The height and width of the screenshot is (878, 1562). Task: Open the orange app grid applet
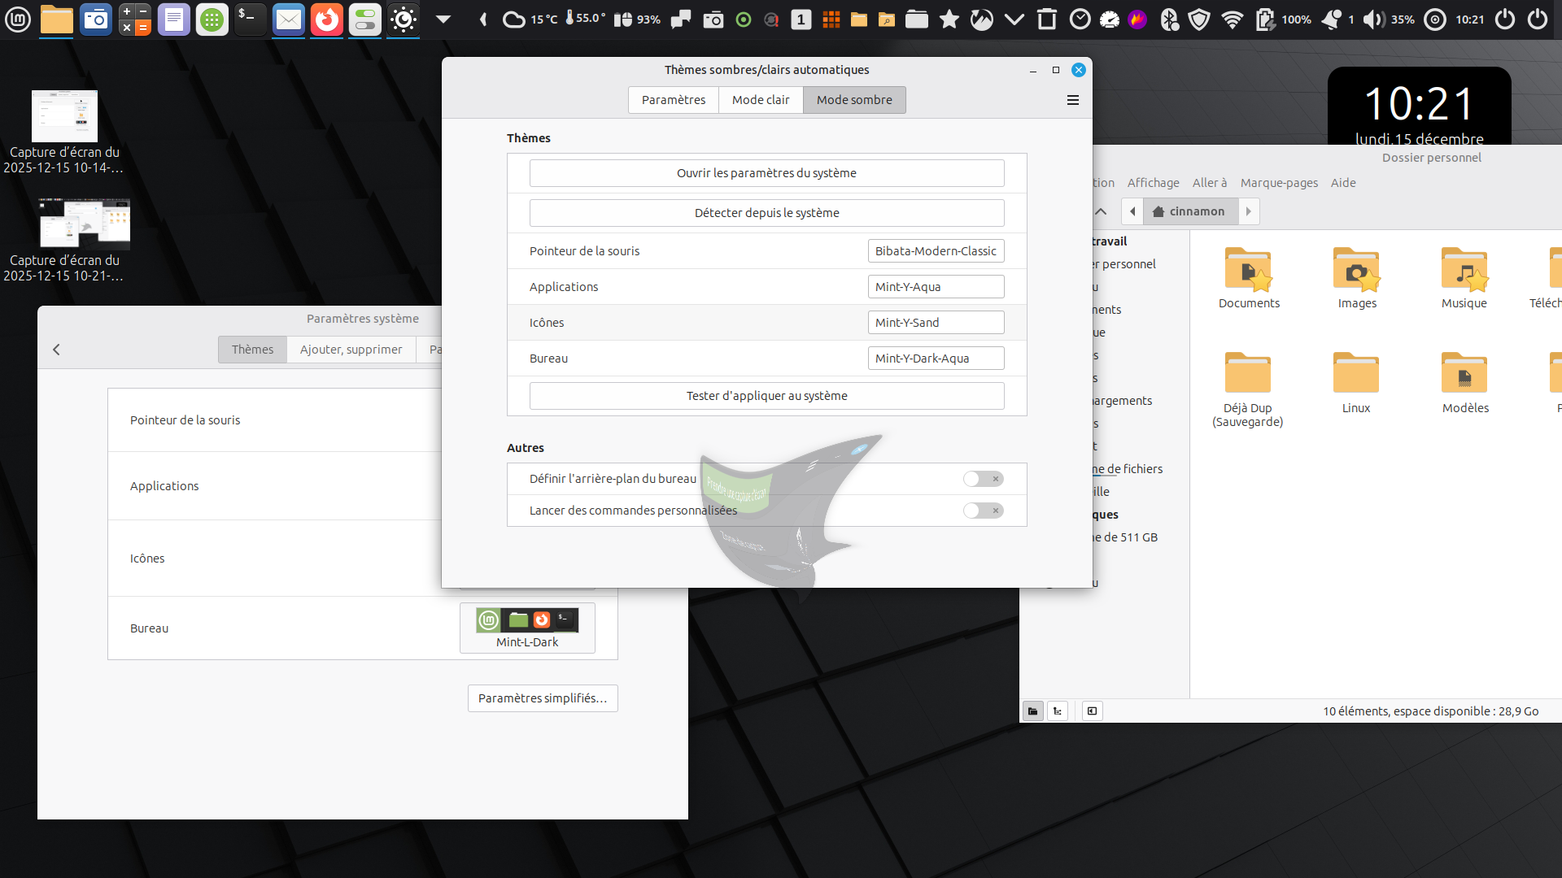click(x=831, y=20)
